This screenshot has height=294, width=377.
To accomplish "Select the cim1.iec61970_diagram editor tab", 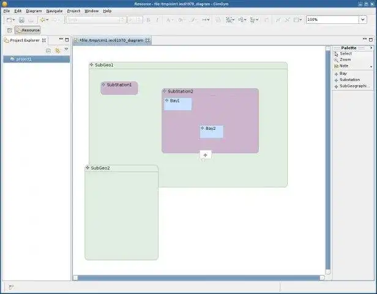I will coord(111,40).
